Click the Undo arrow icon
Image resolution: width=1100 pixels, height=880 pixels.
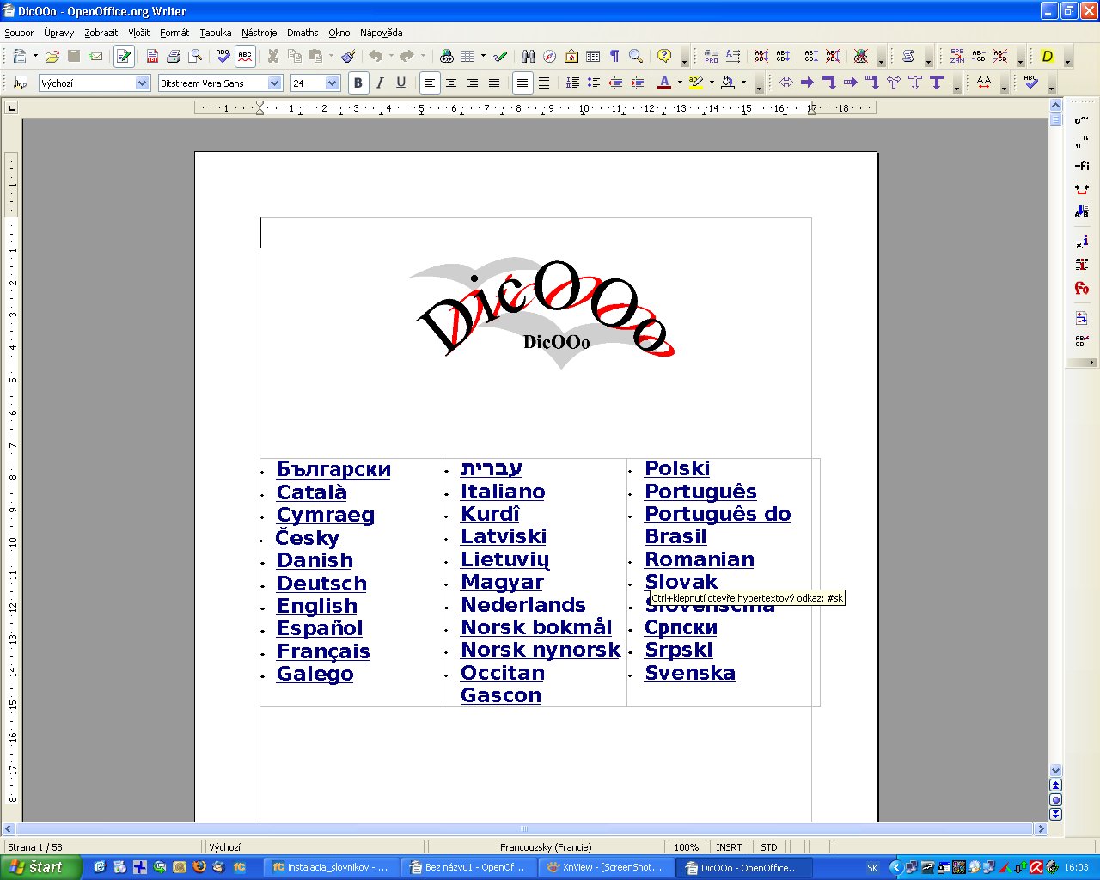point(376,56)
